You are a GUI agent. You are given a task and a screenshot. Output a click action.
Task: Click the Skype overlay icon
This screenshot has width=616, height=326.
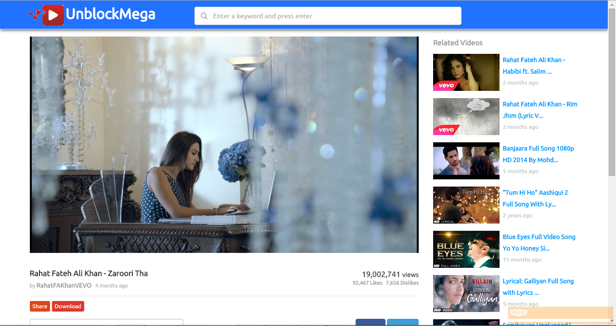(519, 313)
